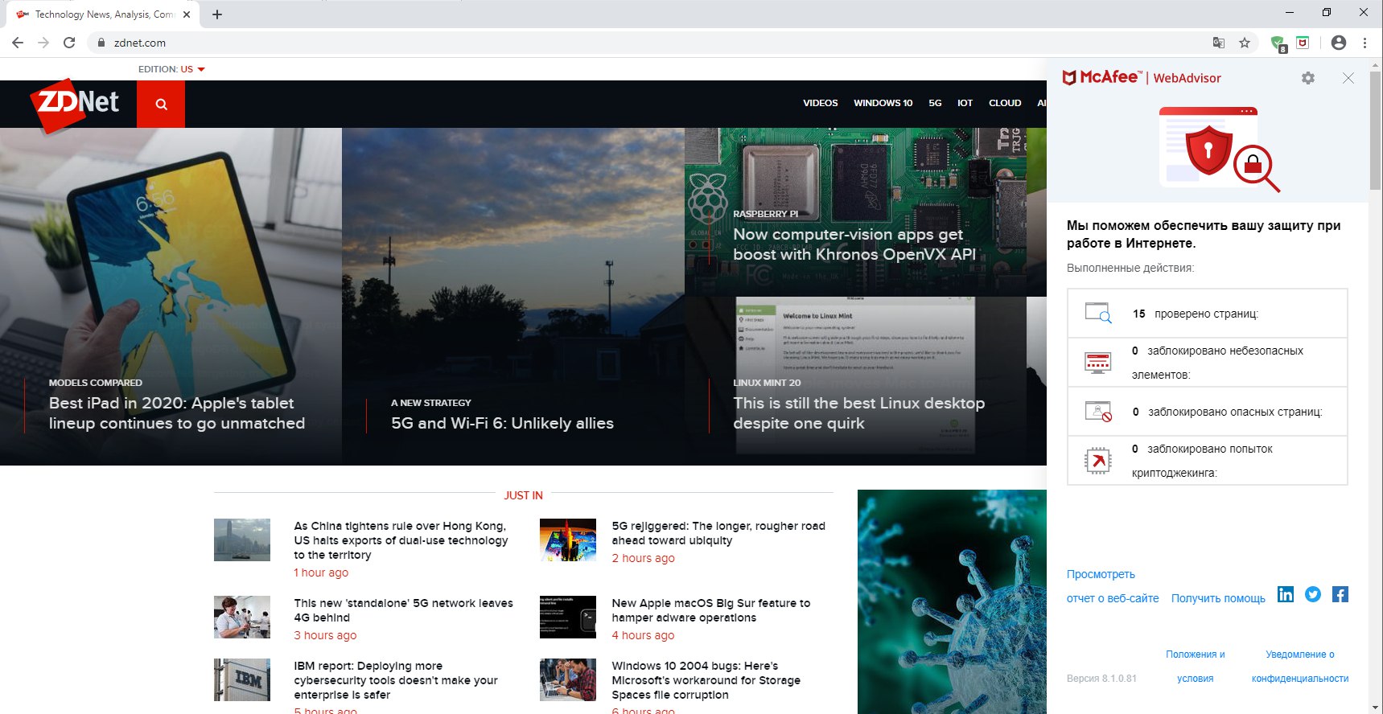Click the blocked dangerous pages icon
Screen dimensions: 1383x714
(1098, 412)
